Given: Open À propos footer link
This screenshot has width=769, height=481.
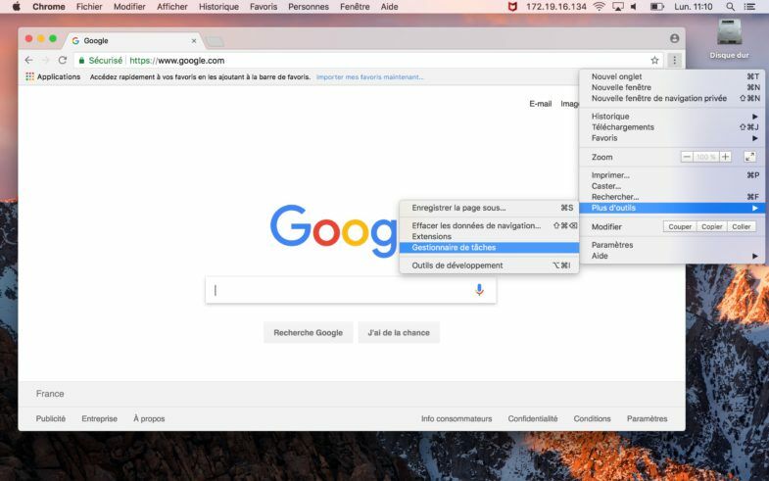Looking at the screenshot, I should pos(149,418).
